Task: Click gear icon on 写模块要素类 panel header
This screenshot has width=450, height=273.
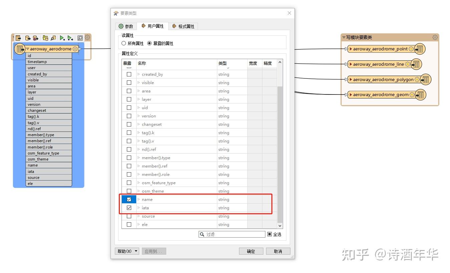Action: tap(435, 37)
